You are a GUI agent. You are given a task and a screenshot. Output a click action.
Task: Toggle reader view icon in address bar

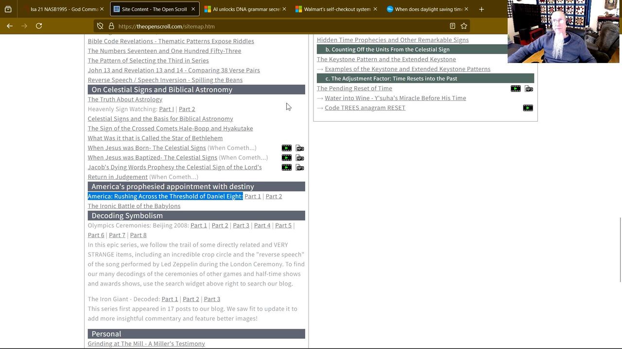452,26
